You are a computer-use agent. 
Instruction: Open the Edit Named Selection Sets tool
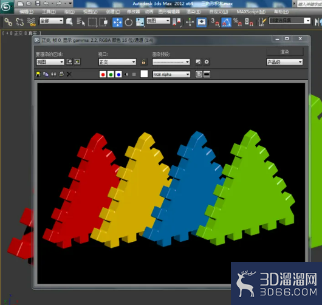[262, 22]
